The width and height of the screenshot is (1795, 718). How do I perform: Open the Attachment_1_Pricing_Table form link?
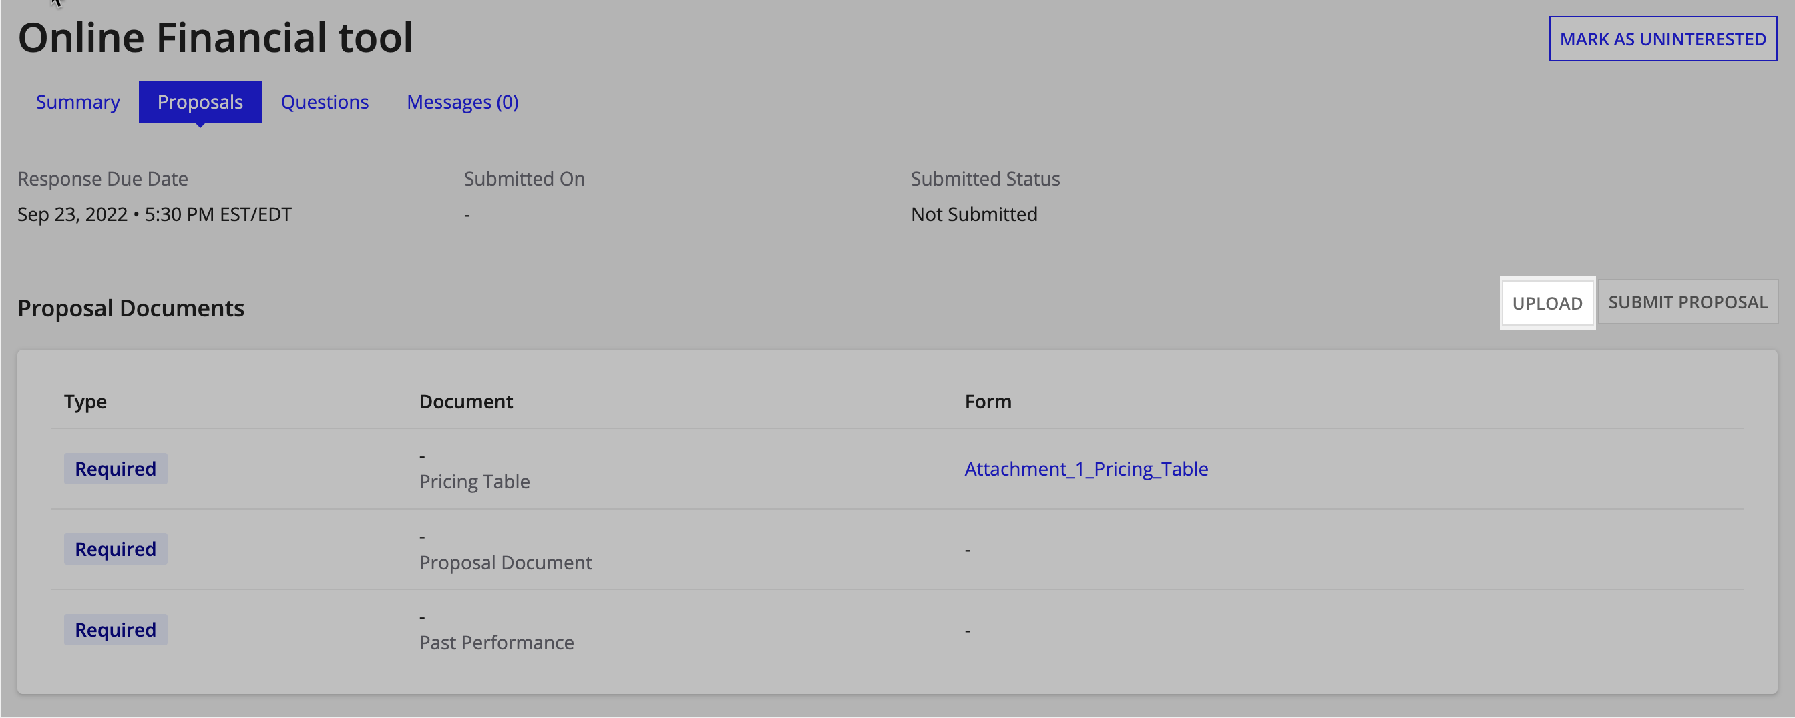pos(1086,468)
